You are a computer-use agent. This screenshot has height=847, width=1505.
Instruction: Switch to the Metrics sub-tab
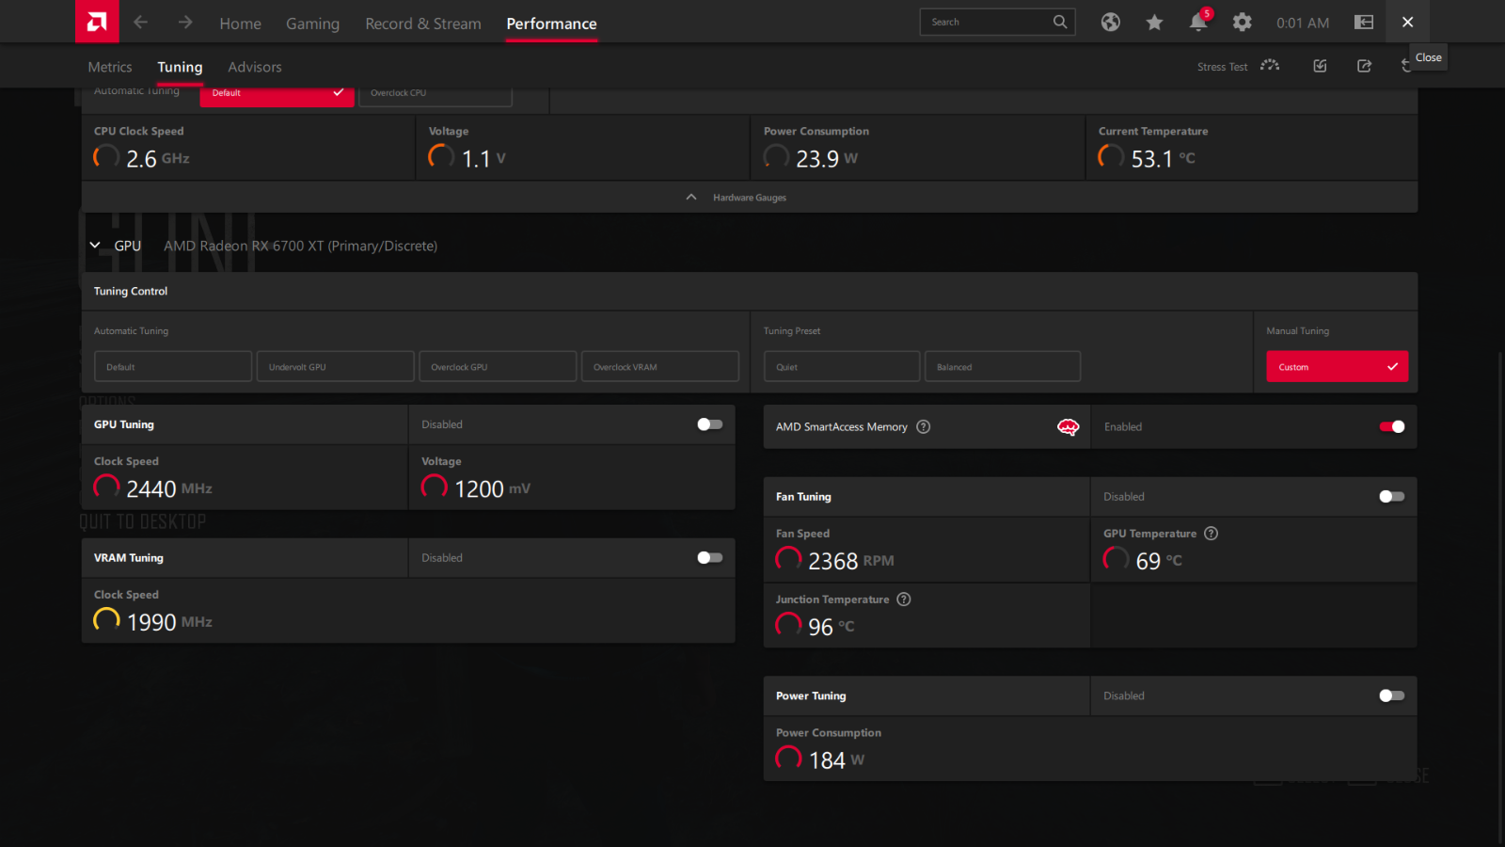[110, 67]
